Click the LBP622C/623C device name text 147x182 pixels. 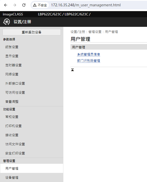coord(64,14)
